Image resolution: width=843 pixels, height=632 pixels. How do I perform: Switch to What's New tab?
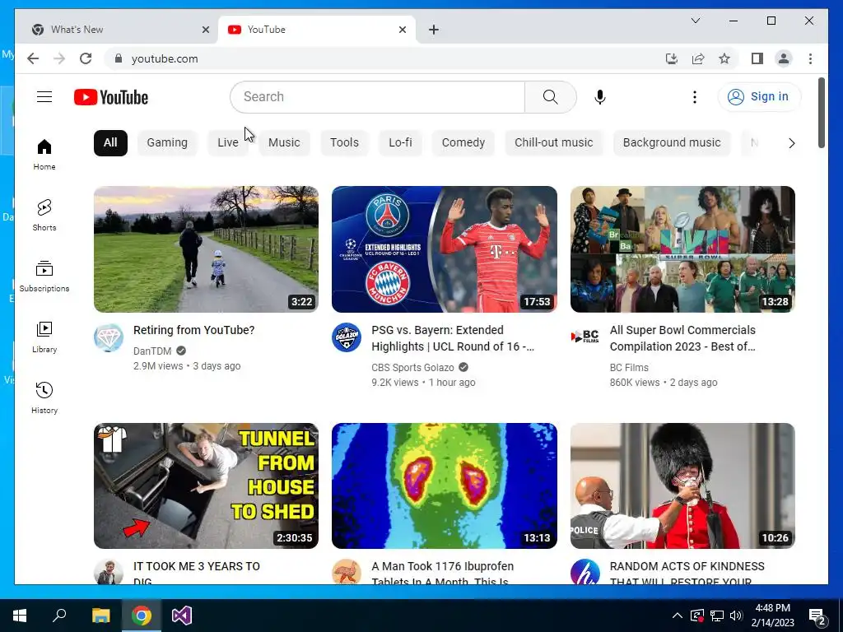[x=117, y=30]
